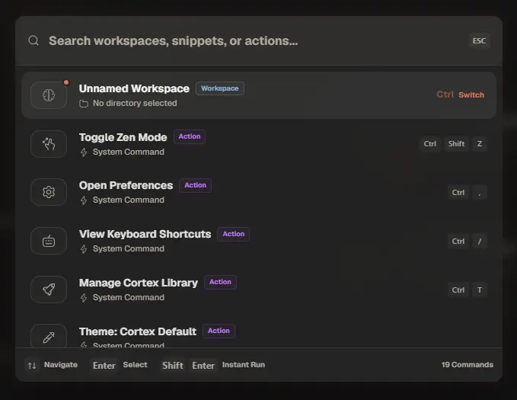Viewport: 517px width, 400px height.
Task: Click the Workspace tag badge
Action: click(x=220, y=88)
